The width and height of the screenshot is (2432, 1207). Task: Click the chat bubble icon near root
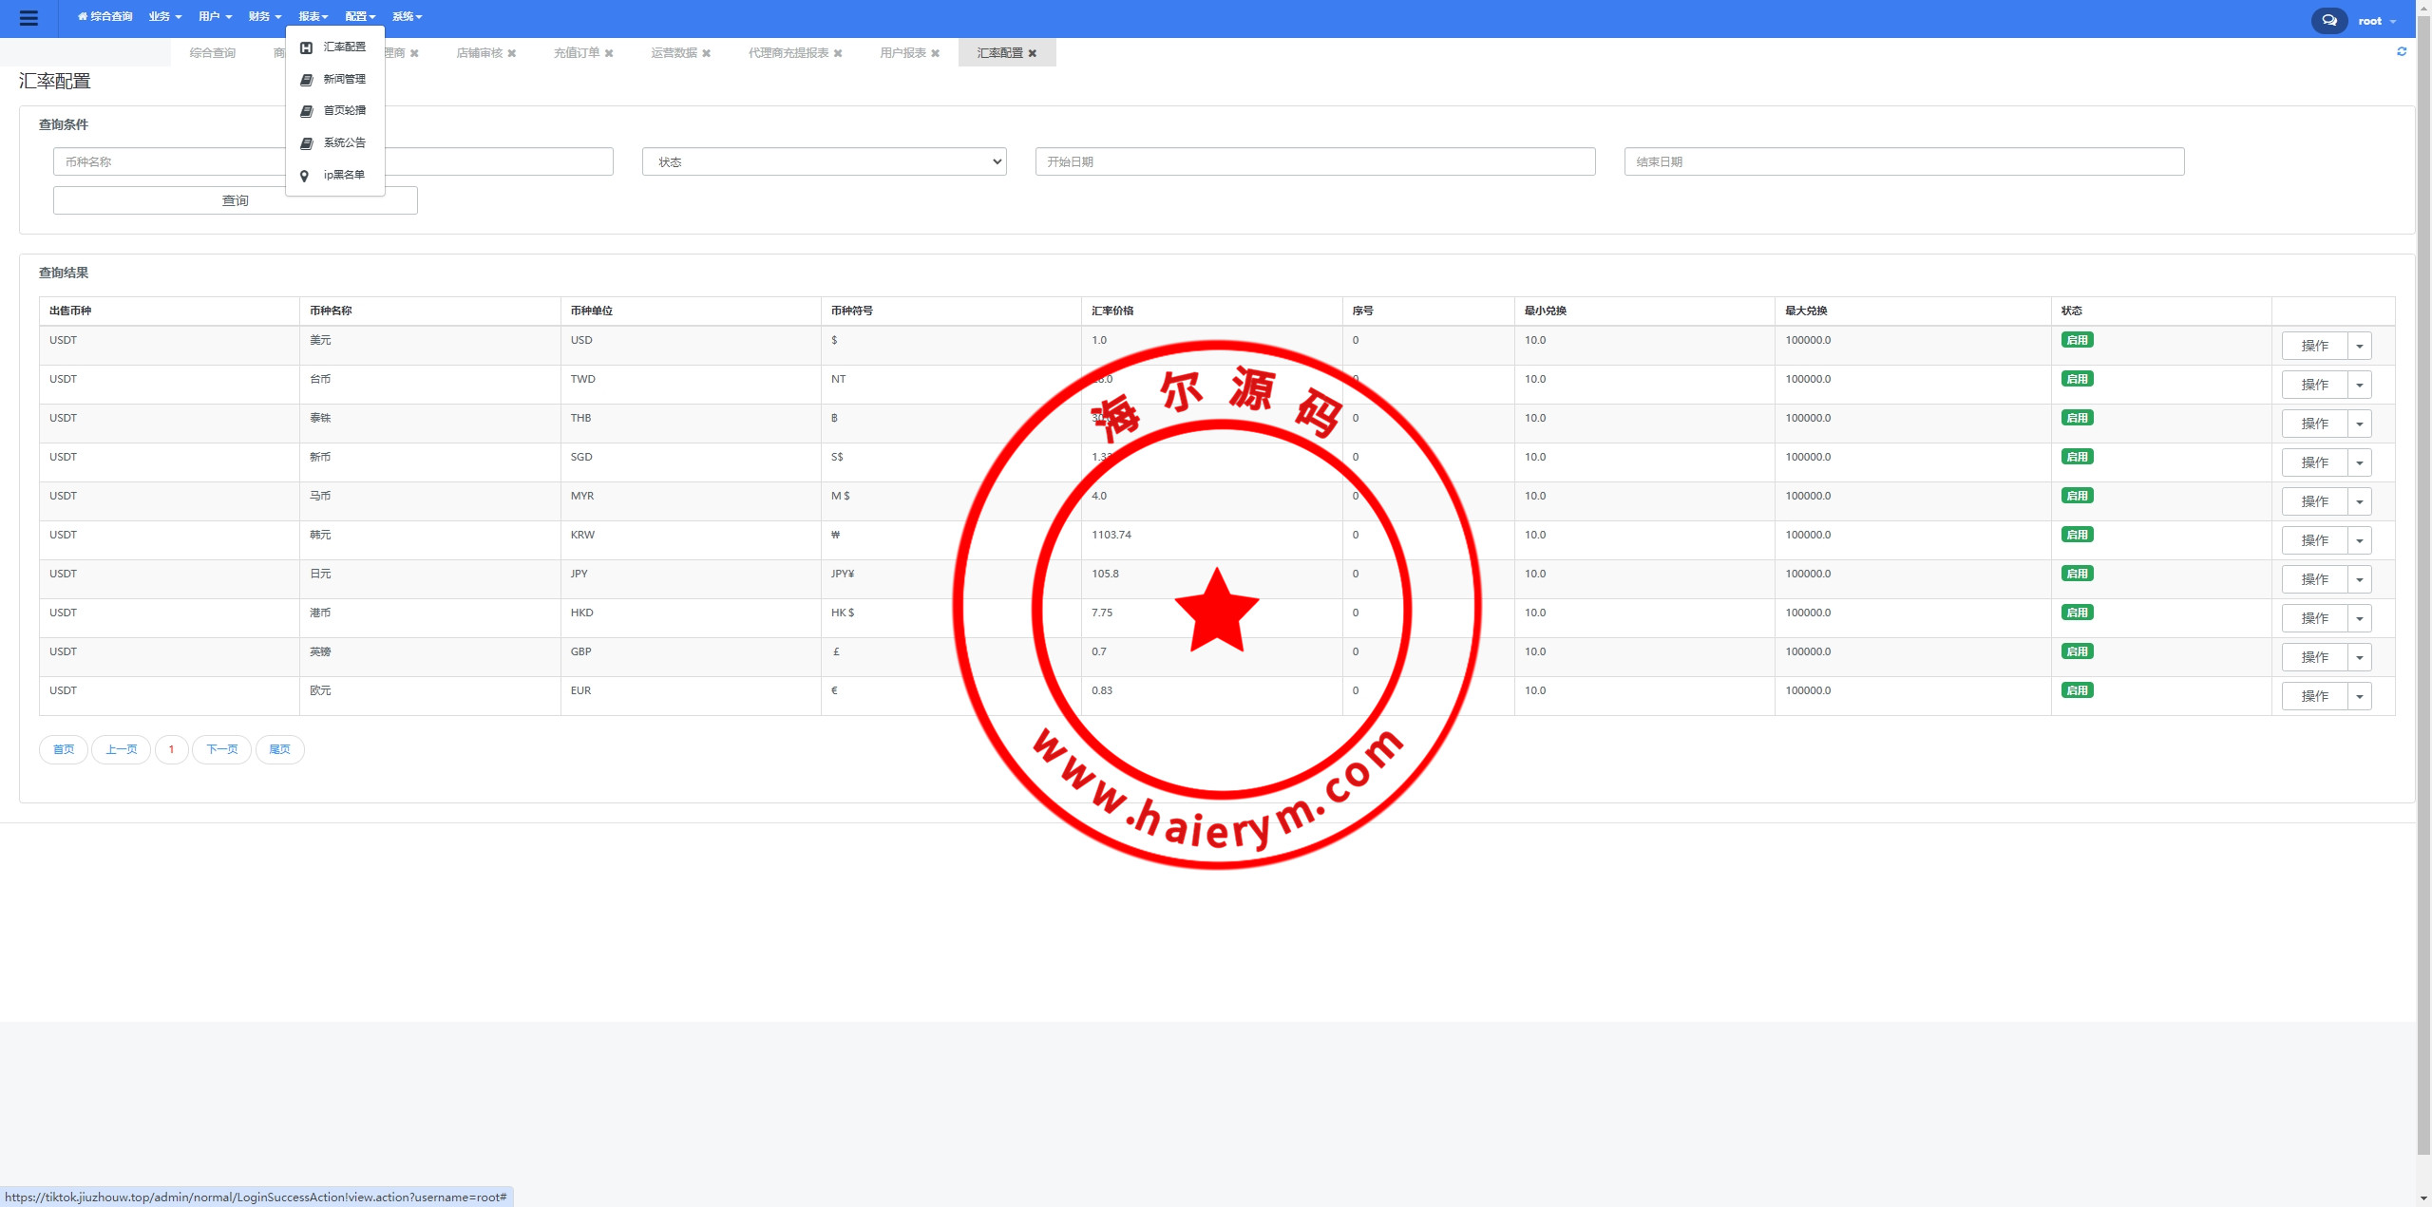click(2328, 20)
